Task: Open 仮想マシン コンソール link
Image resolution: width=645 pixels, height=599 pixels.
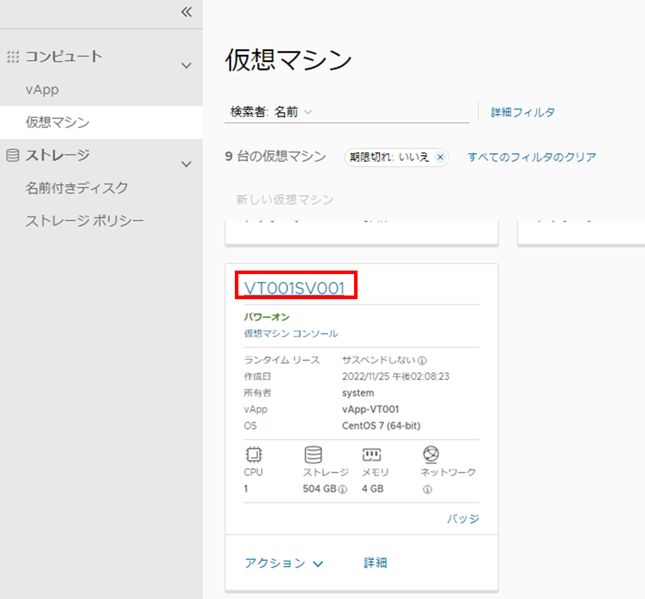Action: 291,333
